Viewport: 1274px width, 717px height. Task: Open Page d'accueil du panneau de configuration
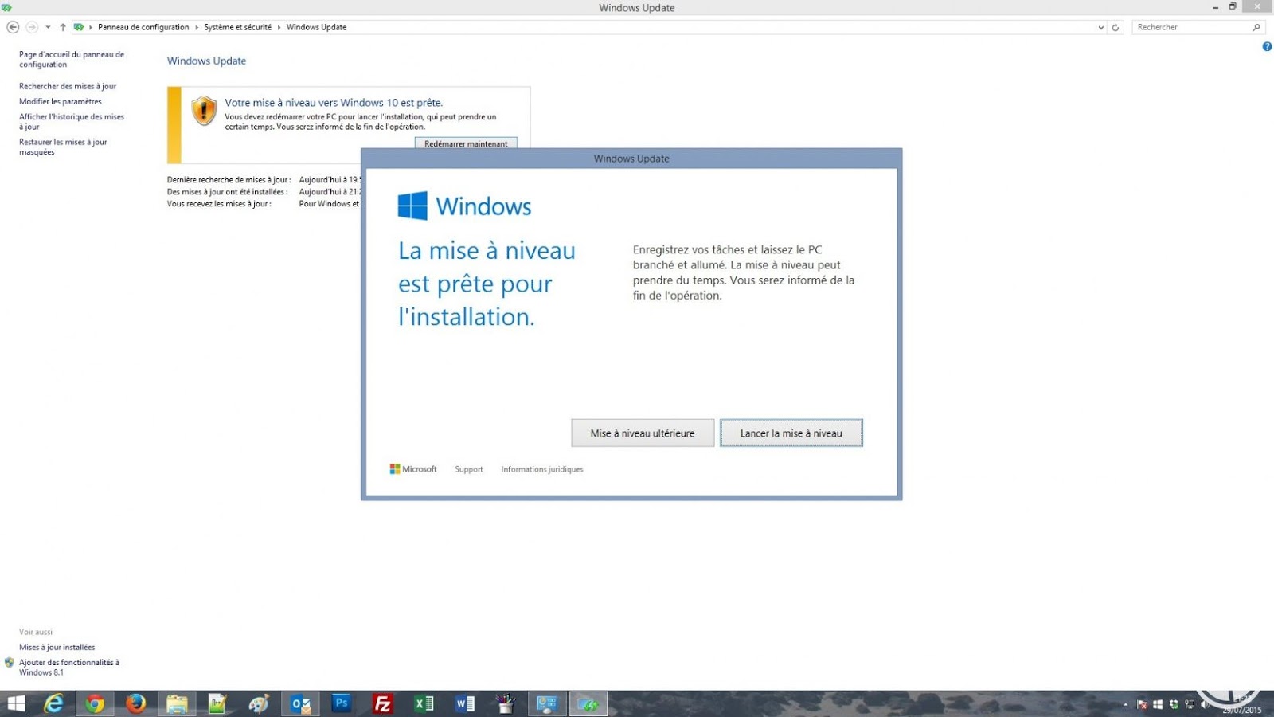point(72,60)
